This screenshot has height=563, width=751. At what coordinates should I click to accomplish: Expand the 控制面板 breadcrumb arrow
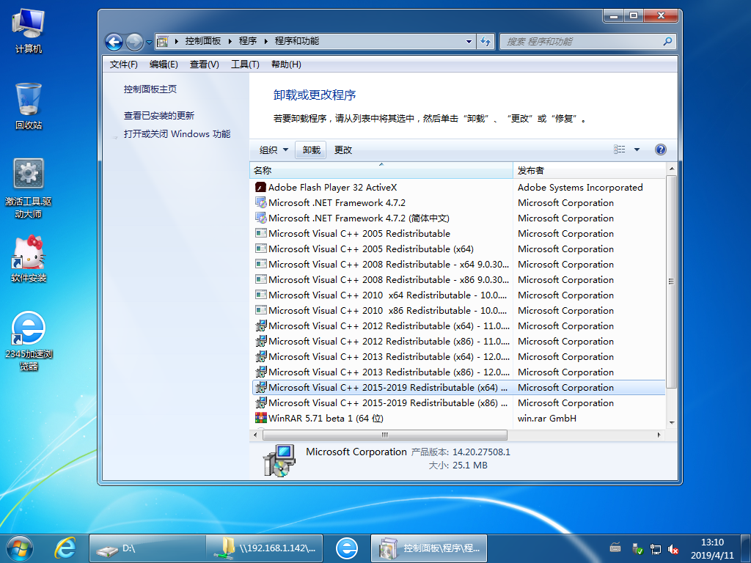[230, 41]
